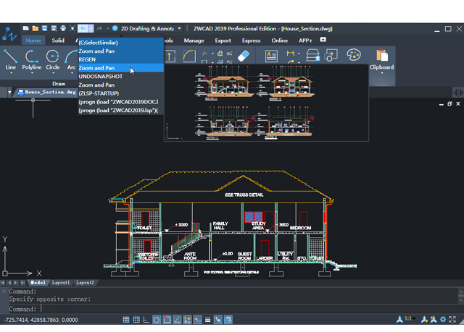Switch to the Export ribbon tab
This screenshot has height=332, width=464.
click(223, 41)
